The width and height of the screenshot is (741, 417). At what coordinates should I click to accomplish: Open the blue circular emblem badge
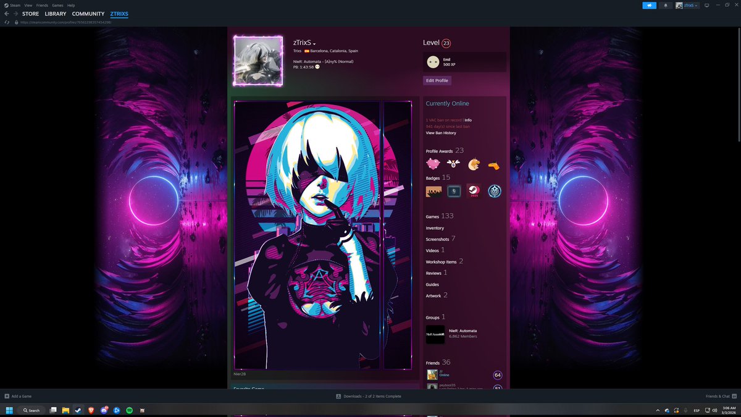(x=495, y=192)
